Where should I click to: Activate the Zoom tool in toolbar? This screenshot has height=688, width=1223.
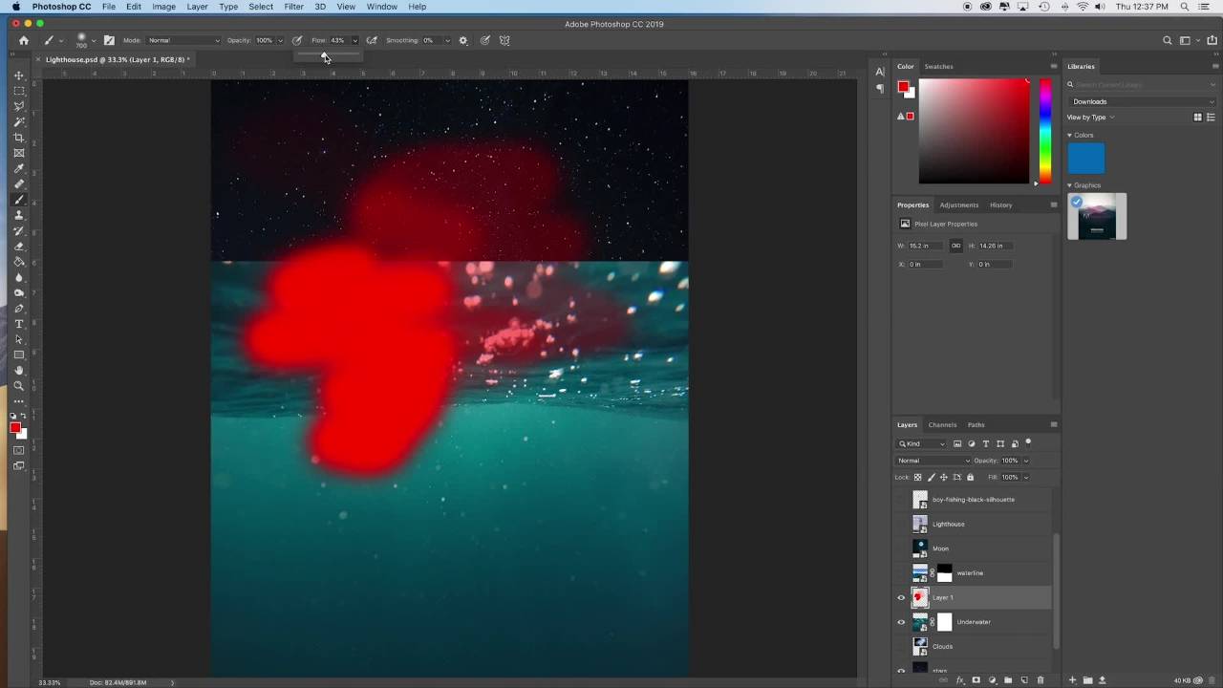(18, 386)
